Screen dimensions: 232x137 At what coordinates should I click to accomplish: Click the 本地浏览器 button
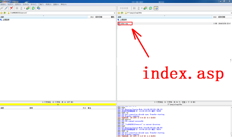click(x=124, y=8)
